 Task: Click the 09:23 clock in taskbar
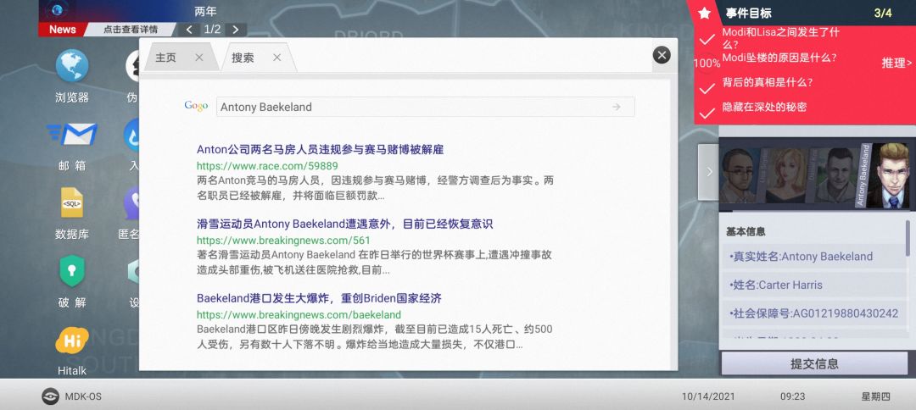(793, 396)
